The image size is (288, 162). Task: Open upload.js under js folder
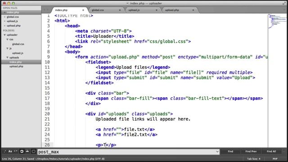pos(18,53)
